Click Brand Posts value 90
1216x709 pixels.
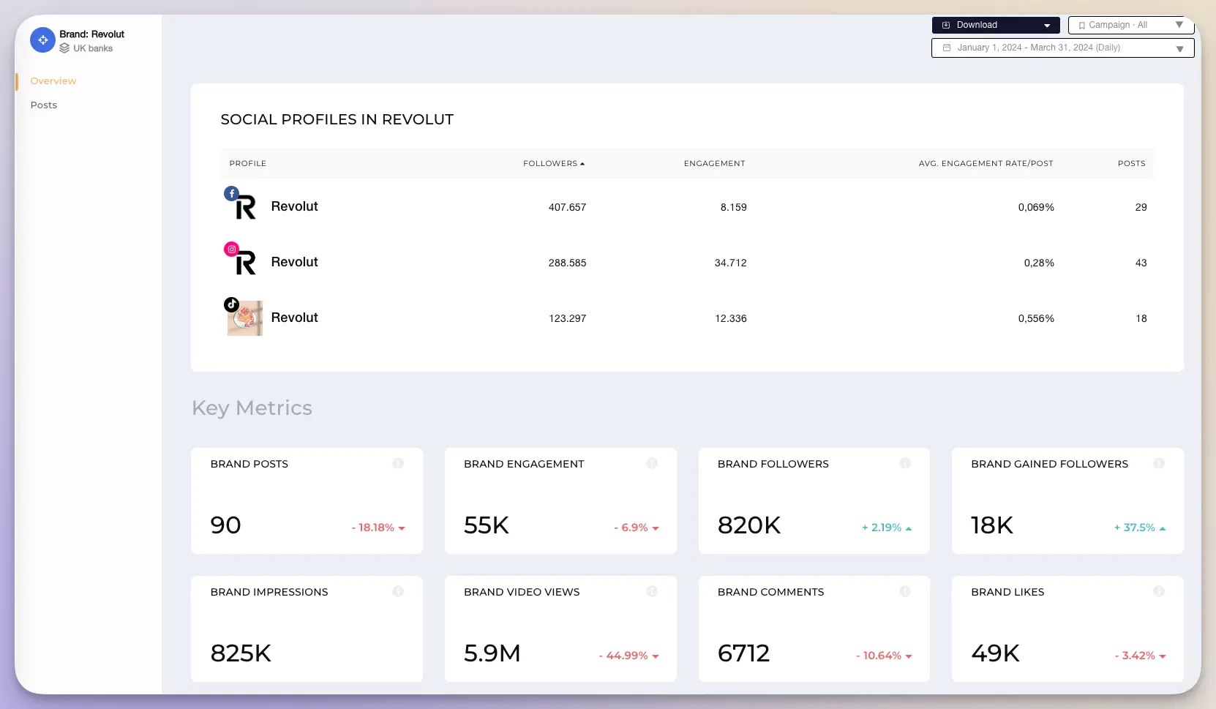(225, 525)
